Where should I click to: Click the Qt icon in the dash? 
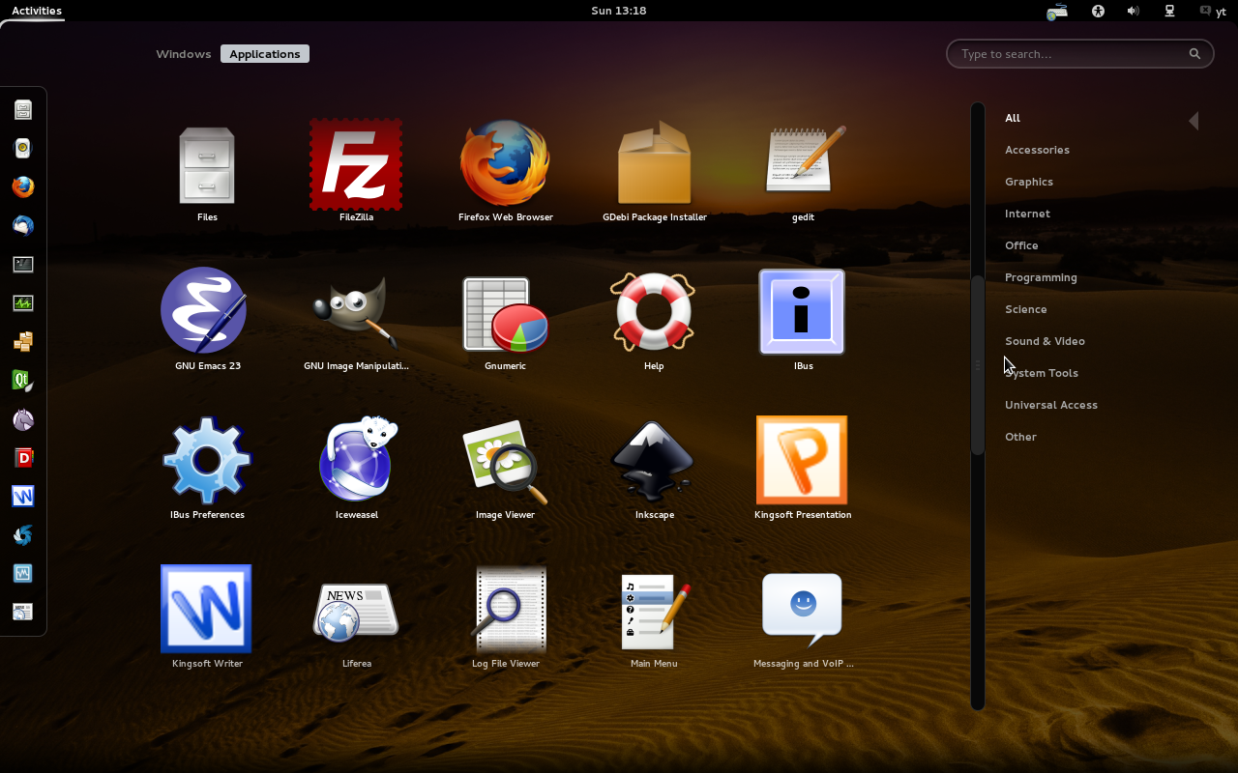point(23,380)
